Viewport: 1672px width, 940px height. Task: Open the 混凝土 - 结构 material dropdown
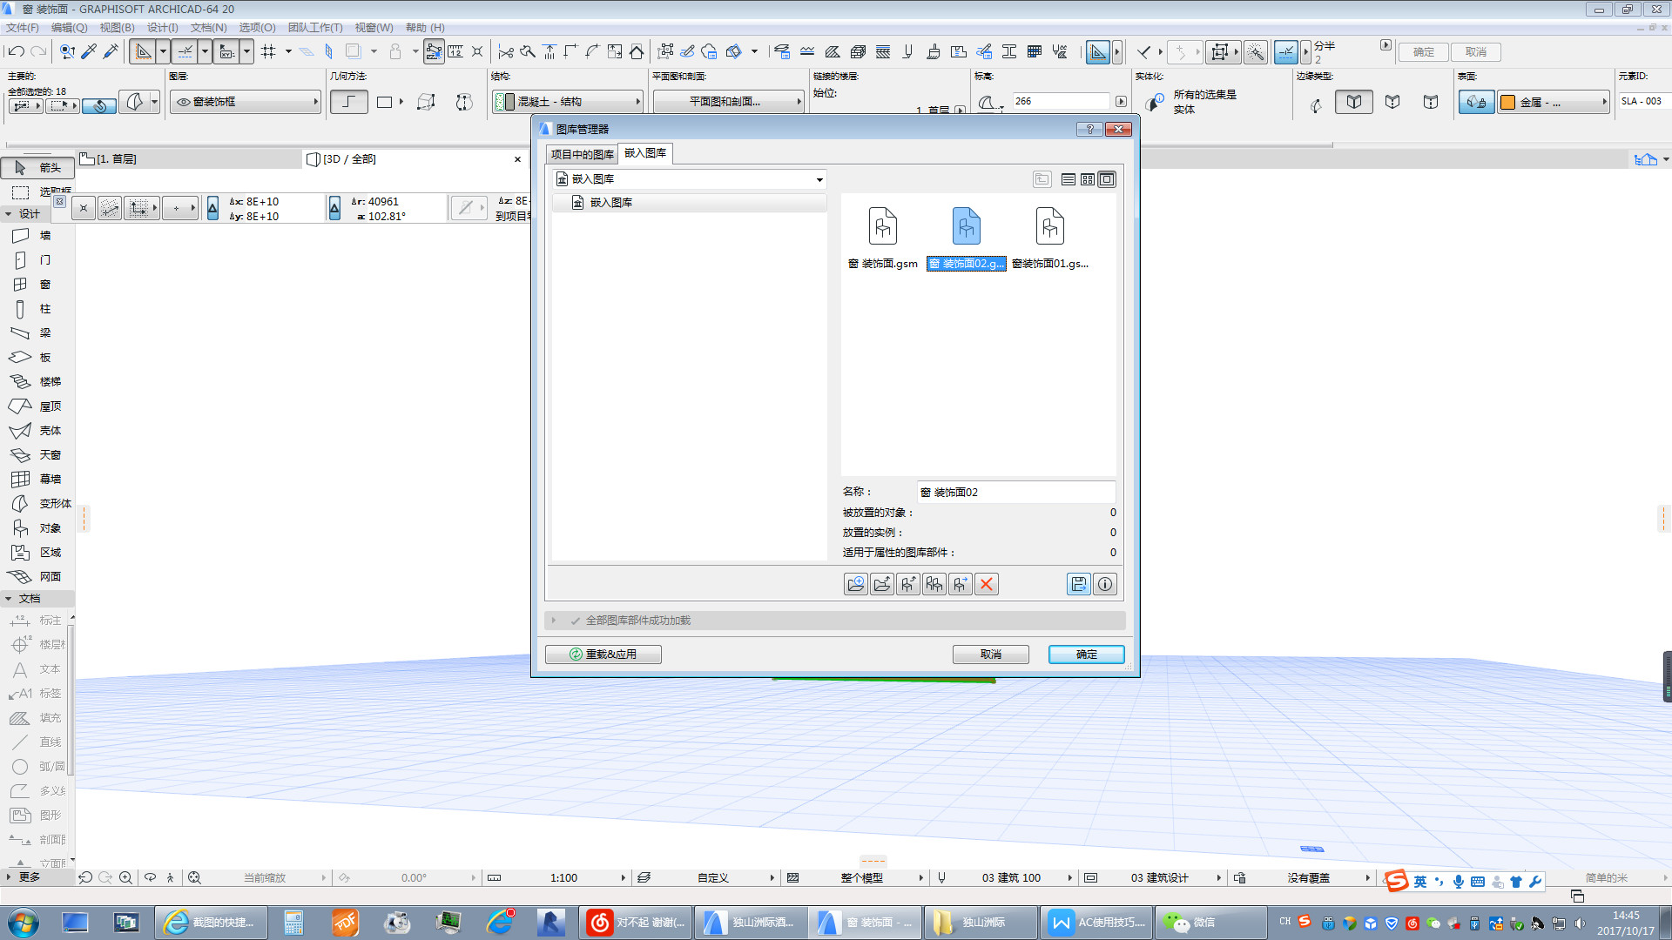568,102
